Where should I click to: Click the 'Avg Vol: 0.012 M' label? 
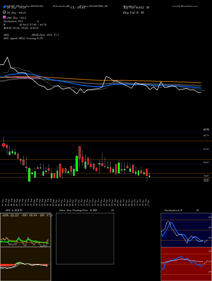[x=136, y=8]
